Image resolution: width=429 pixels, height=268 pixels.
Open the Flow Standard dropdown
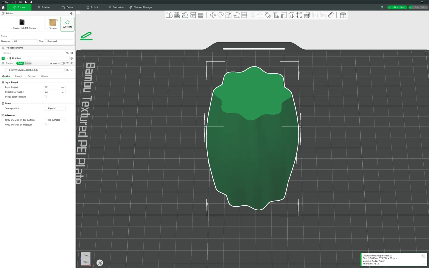59,41
